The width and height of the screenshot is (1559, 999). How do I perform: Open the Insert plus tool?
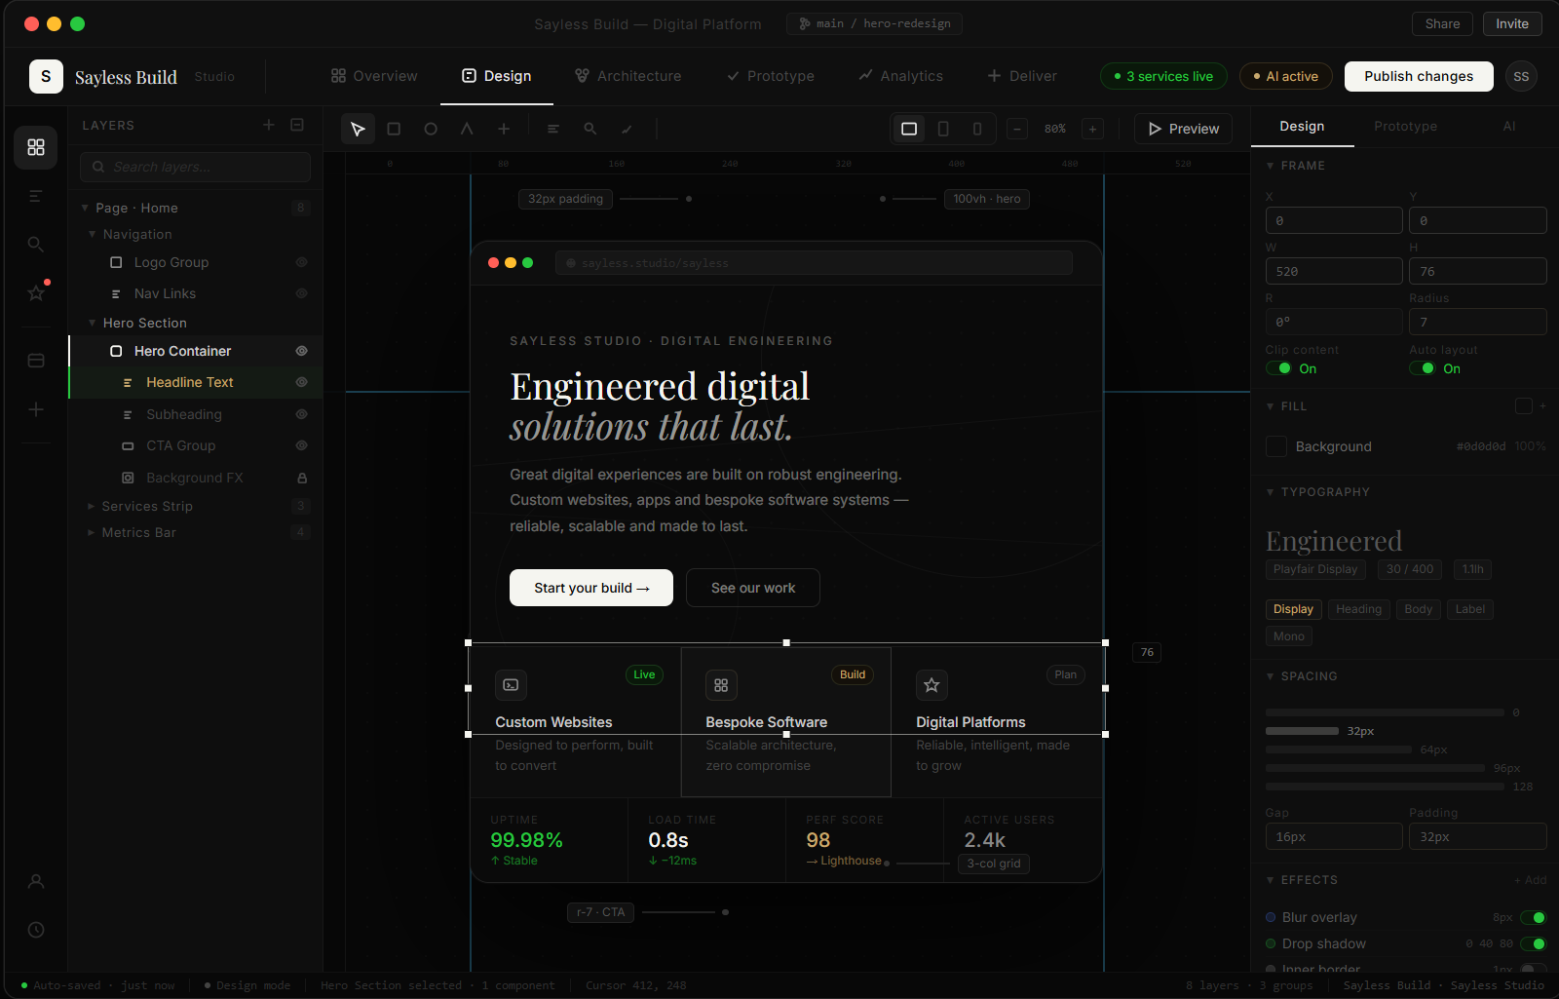(505, 128)
